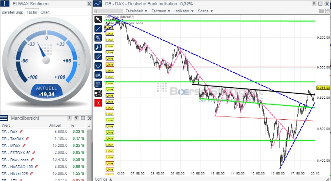This screenshot has height=181, width=331.
Task: Click the 1,55 % Nikkei change value
Action: (78, 173)
